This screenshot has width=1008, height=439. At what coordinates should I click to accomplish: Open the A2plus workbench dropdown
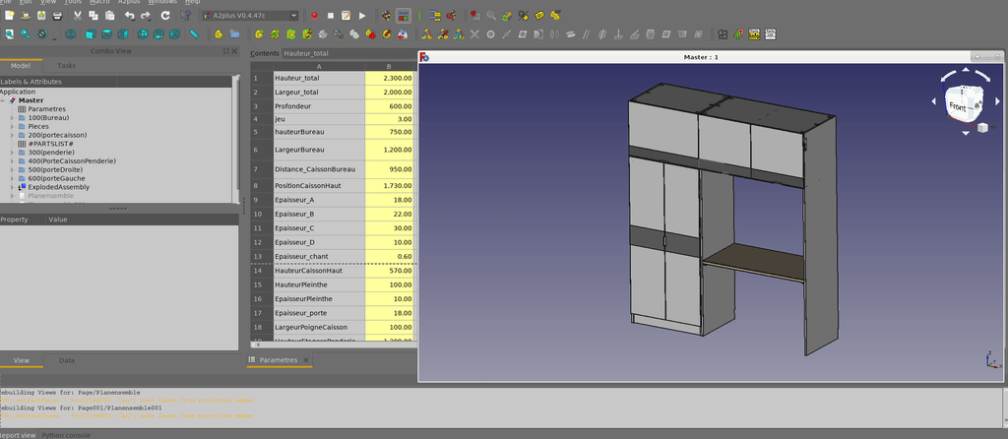249,16
